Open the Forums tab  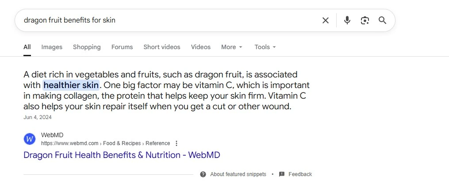(122, 47)
